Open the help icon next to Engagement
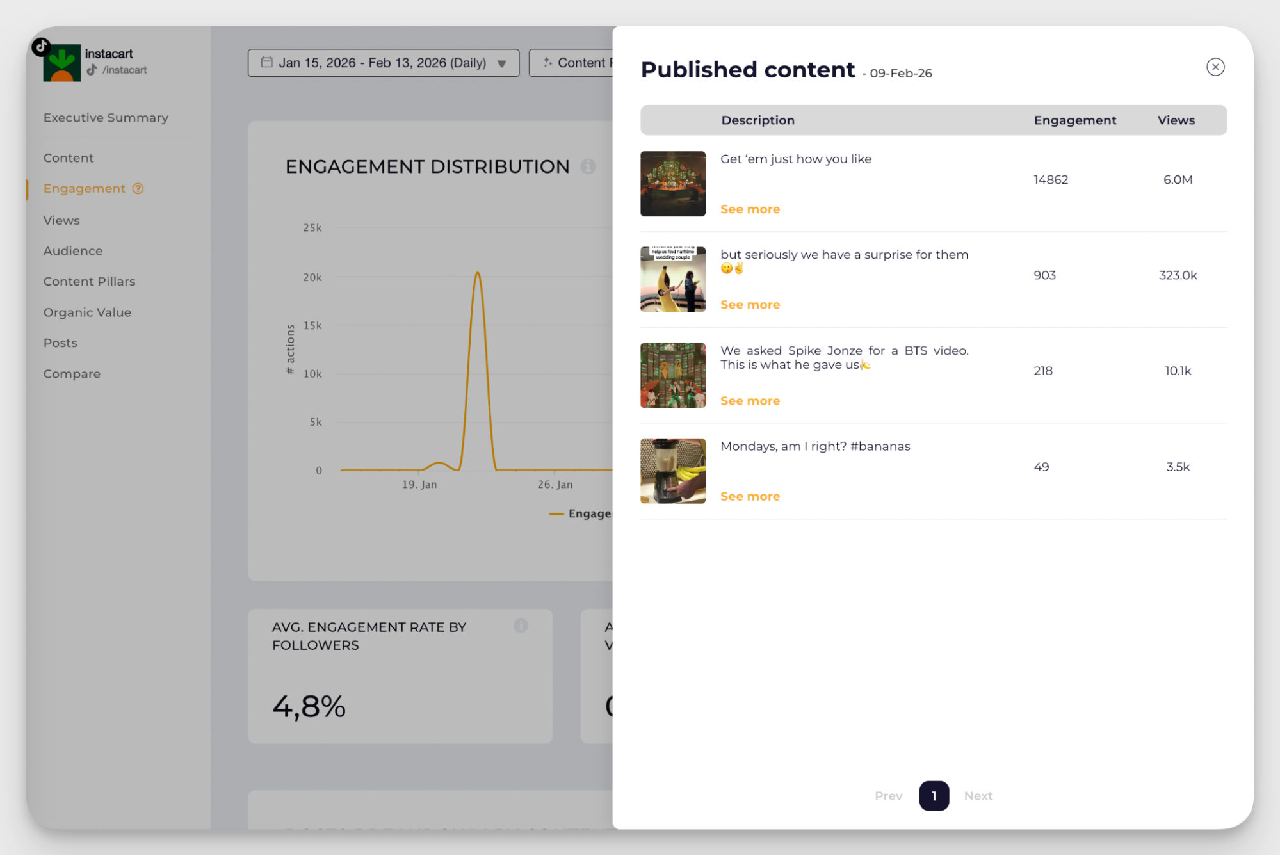 pyautogui.click(x=137, y=188)
